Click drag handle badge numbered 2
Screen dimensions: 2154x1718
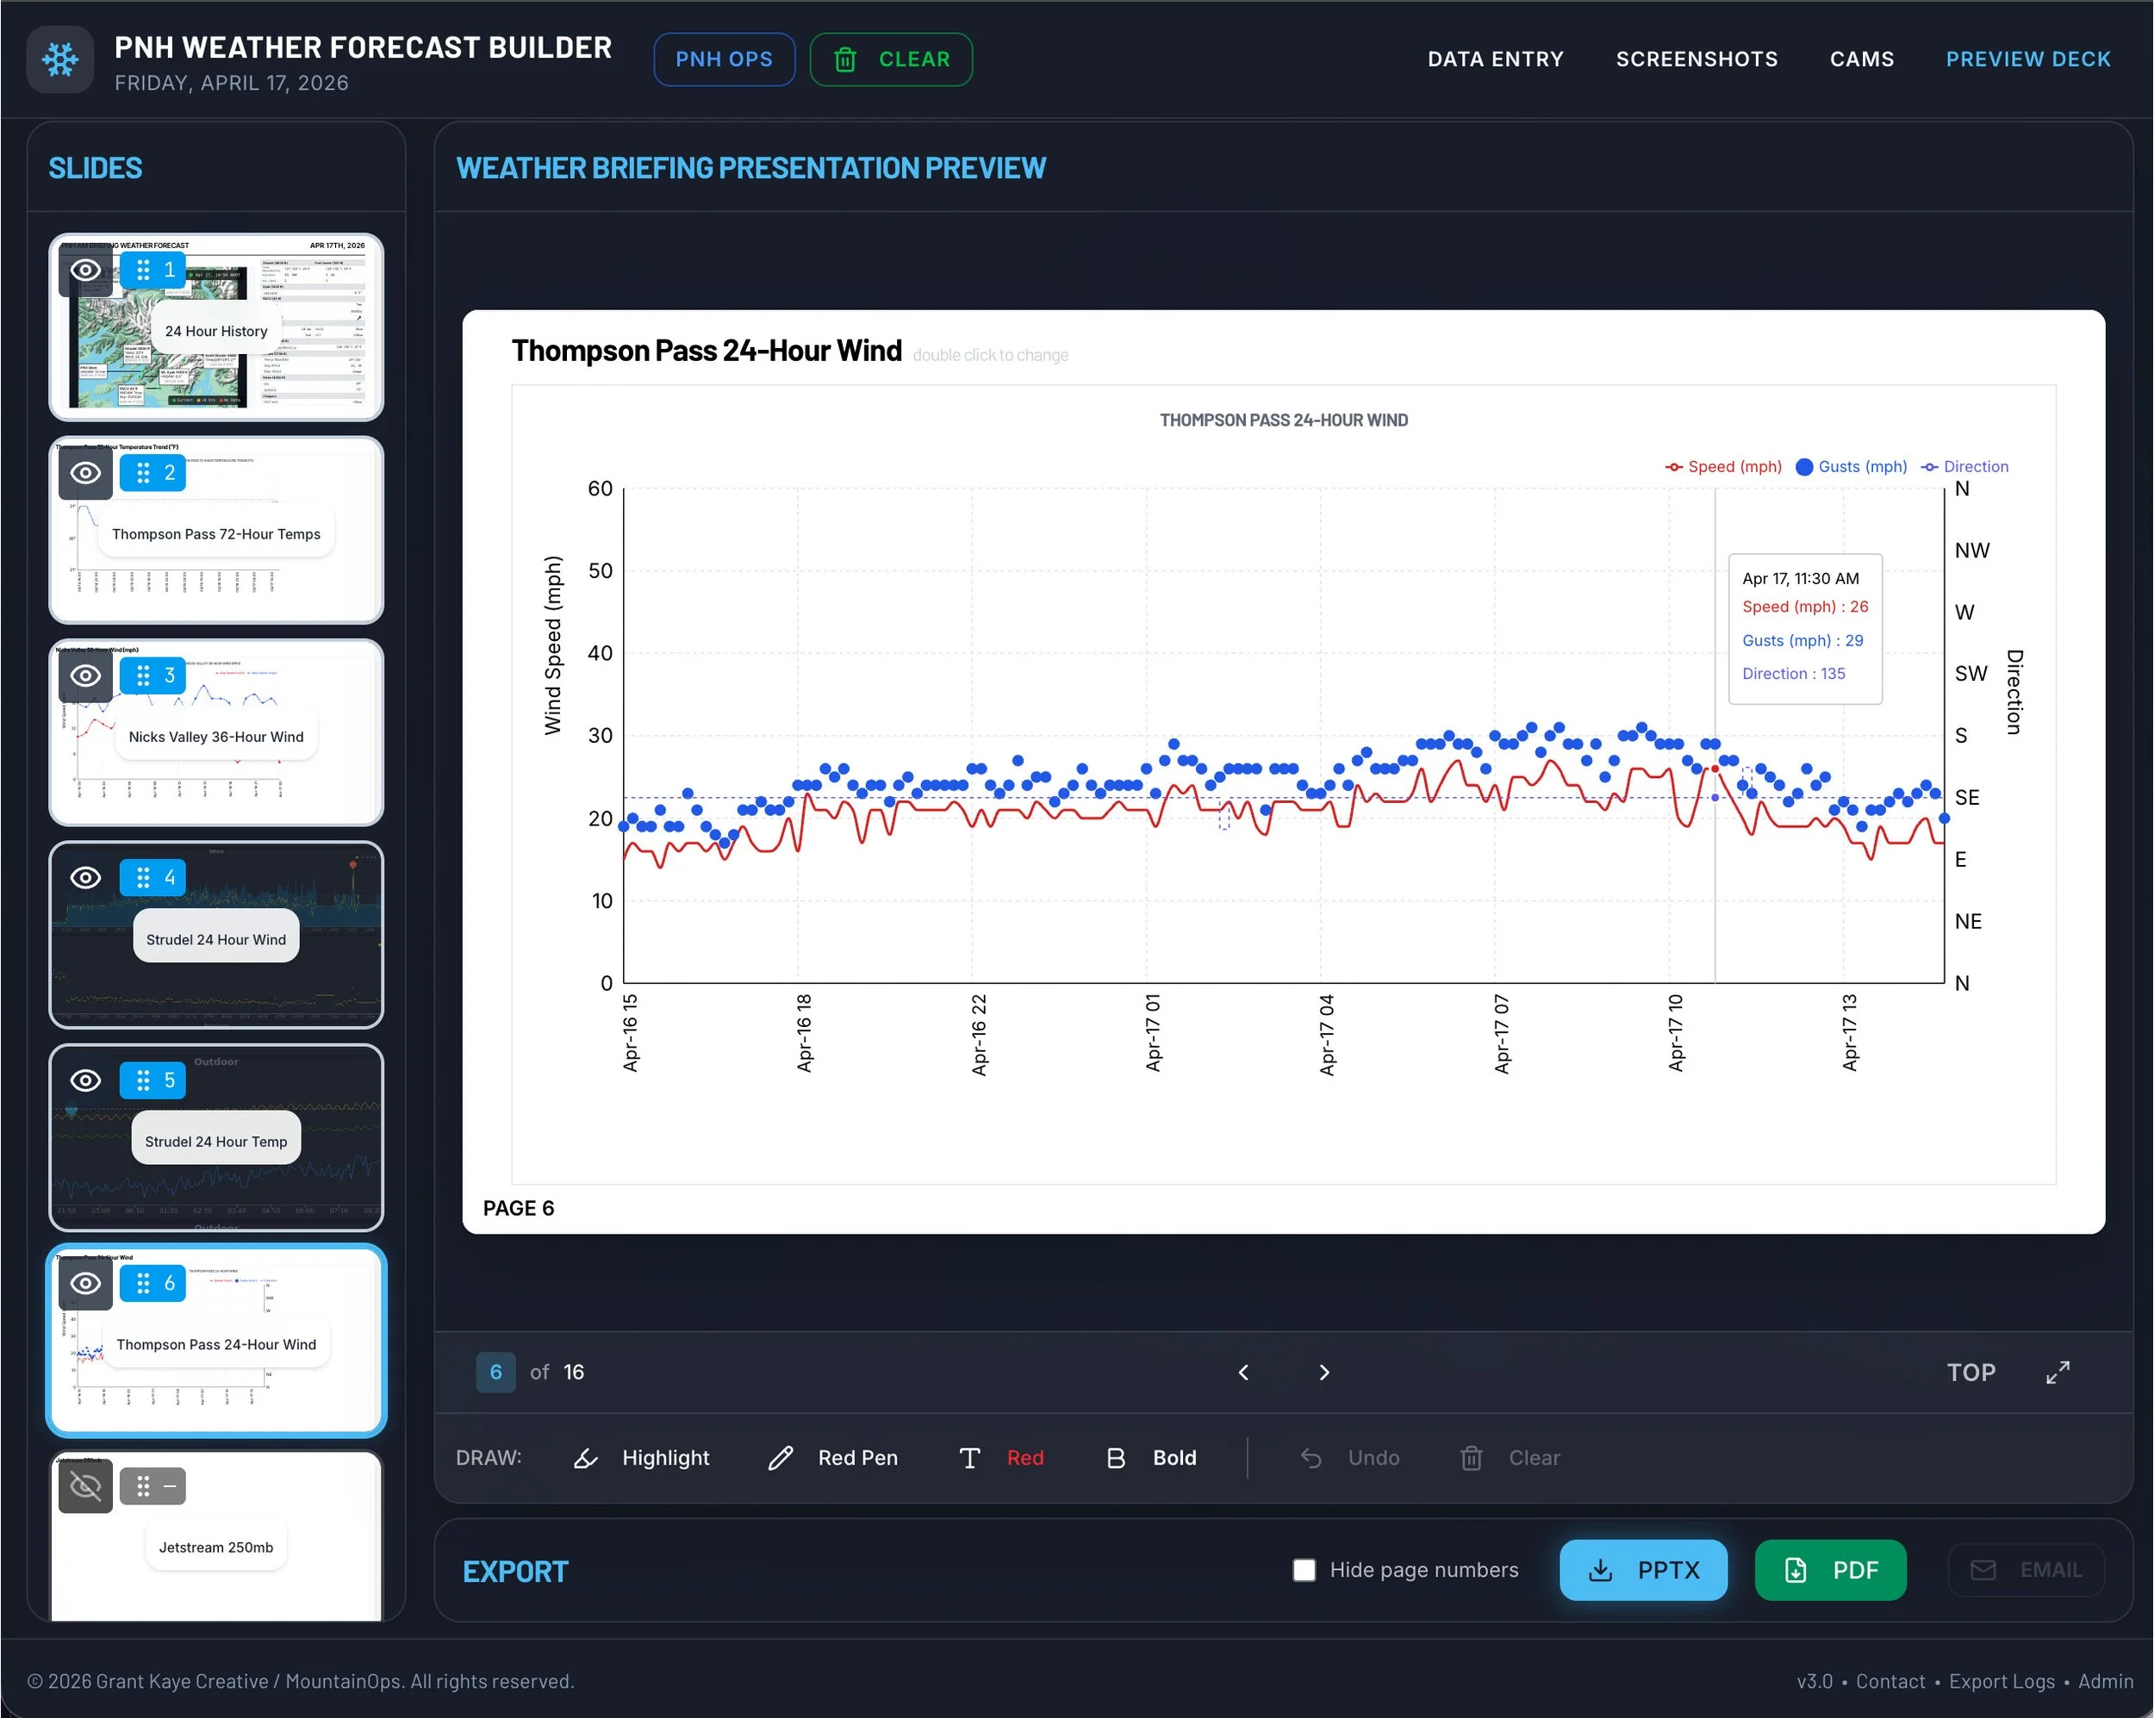pyautogui.click(x=153, y=474)
